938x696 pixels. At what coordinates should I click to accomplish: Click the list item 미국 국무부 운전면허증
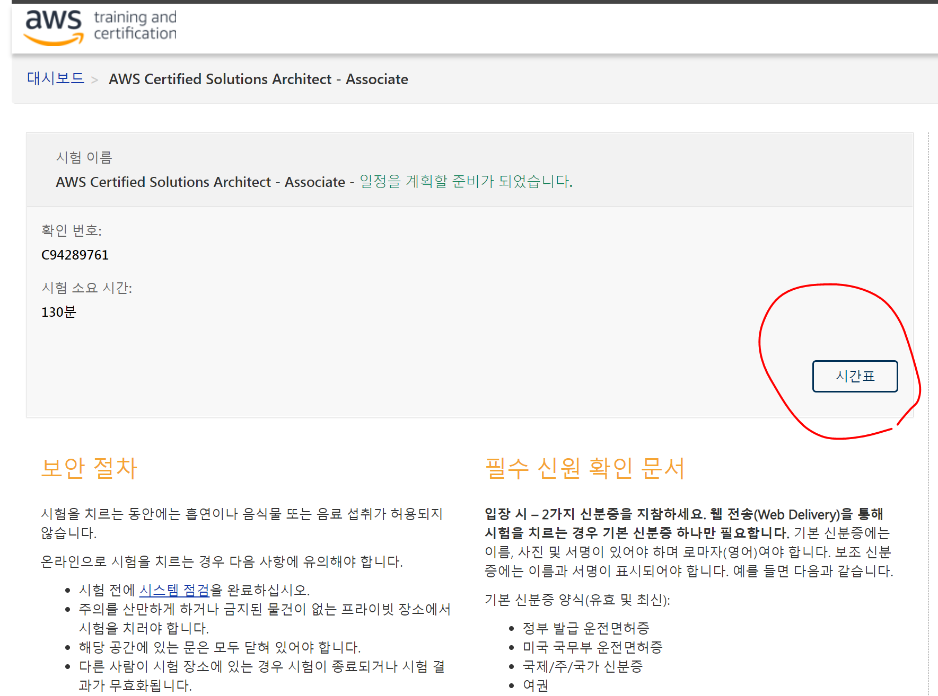(x=593, y=647)
